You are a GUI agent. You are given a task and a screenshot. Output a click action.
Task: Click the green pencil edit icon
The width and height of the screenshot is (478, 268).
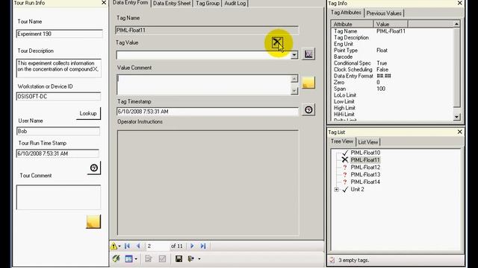coord(116,259)
